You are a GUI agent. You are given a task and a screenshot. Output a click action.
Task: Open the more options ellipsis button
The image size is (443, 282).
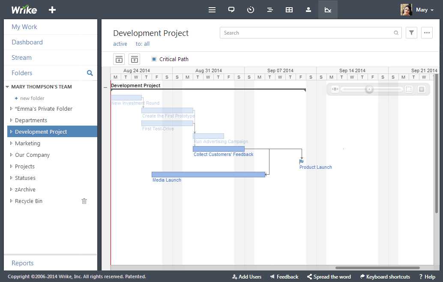click(427, 32)
